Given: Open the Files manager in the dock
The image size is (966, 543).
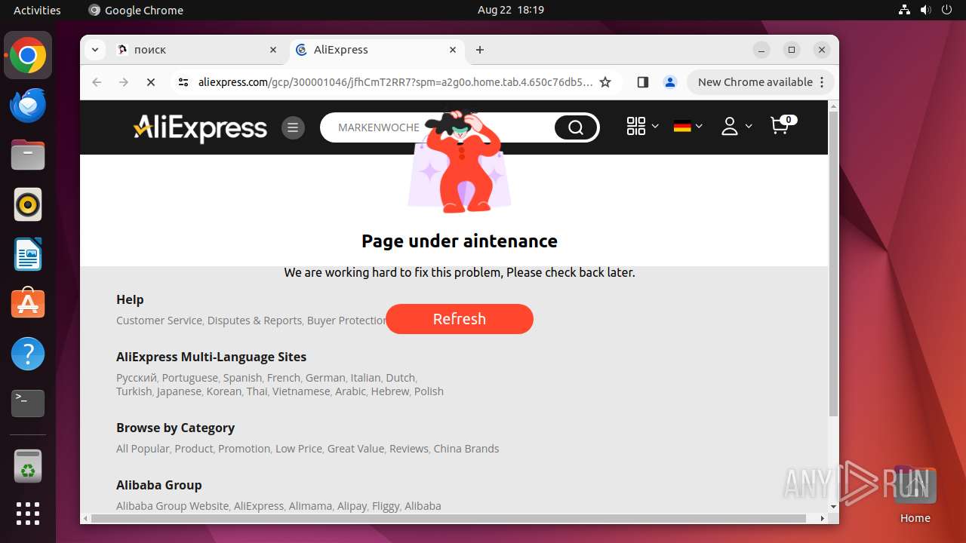Looking at the screenshot, I should click(x=28, y=155).
